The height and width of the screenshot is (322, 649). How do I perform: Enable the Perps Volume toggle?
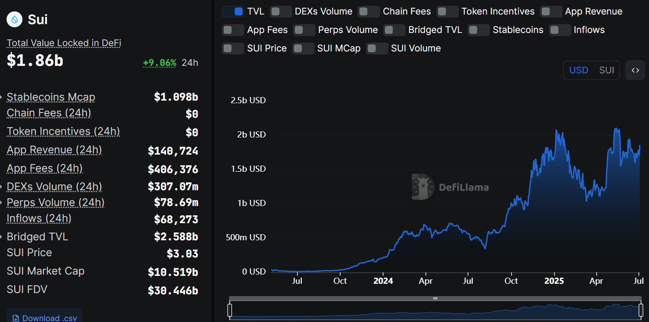[304, 30]
